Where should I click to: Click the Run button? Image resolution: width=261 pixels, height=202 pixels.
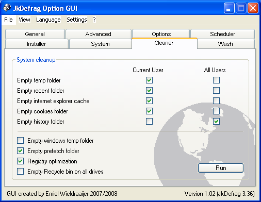[221, 168]
